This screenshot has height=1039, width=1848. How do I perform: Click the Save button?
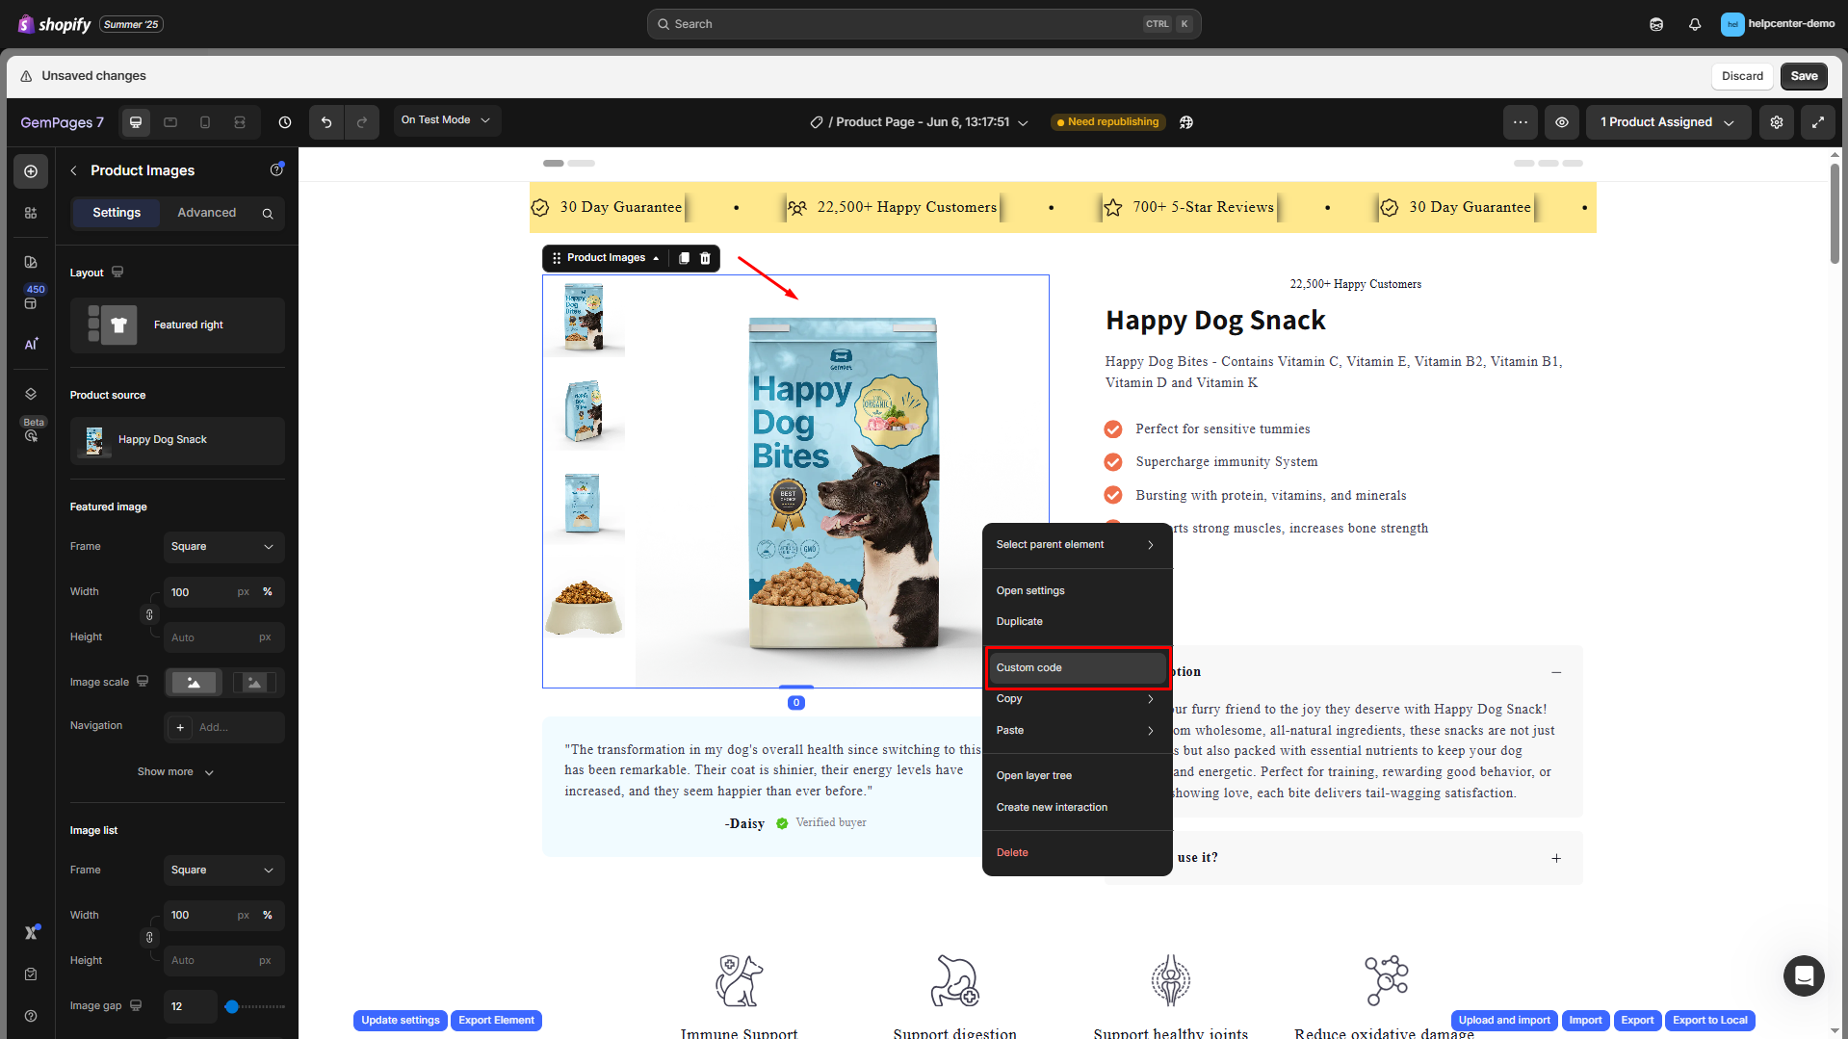[x=1804, y=76]
